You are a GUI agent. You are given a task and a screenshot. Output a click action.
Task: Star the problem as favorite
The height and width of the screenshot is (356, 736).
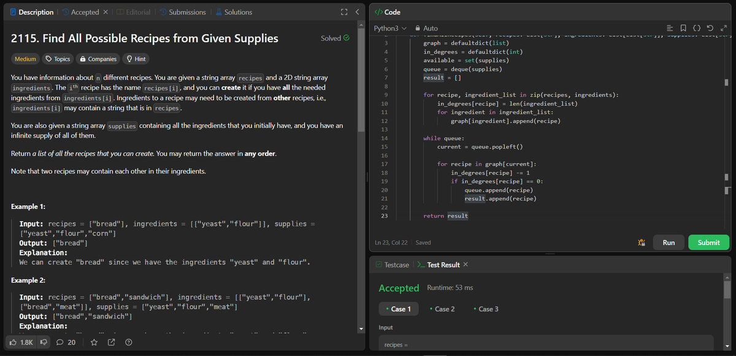(94, 342)
